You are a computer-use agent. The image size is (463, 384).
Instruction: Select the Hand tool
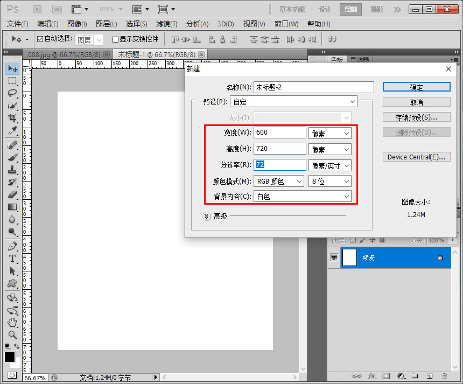pyautogui.click(x=12, y=323)
